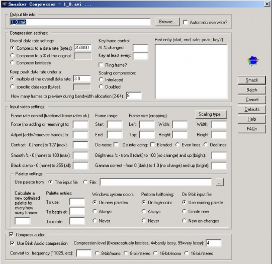Click the audio Compression level field

coord(213,243)
